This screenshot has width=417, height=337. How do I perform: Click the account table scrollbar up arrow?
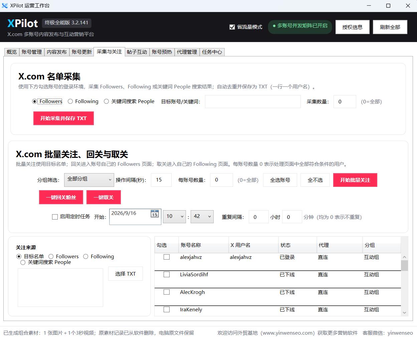point(404,257)
